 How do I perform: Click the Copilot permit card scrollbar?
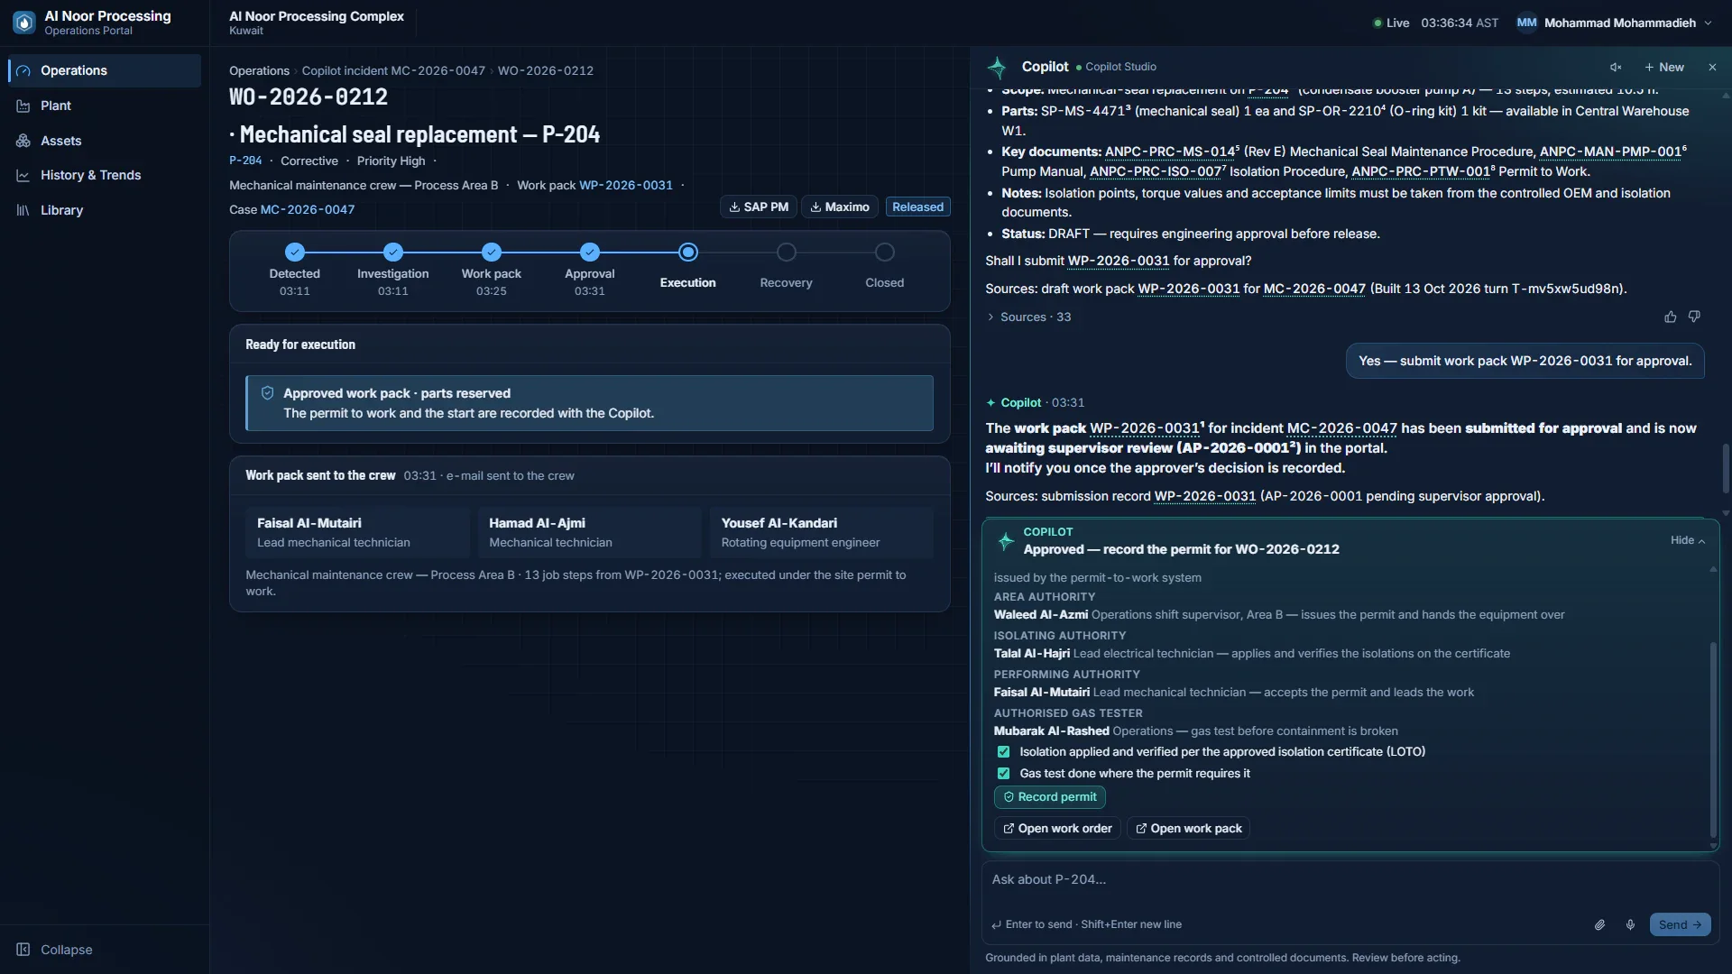(1713, 740)
